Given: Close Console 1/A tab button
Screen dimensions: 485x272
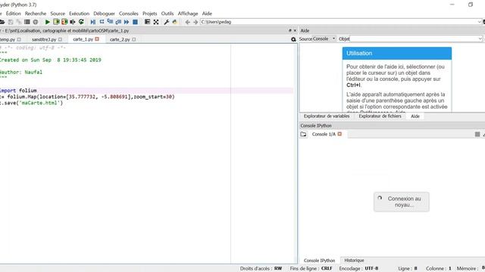Looking at the screenshot, I should click(x=339, y=134).
